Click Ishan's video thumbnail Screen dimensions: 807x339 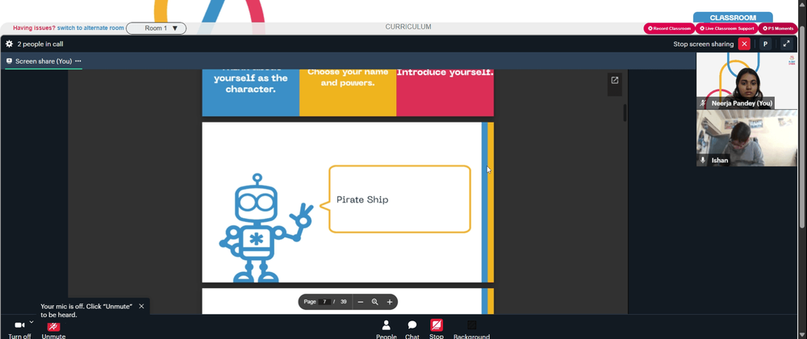(x=746, y=138)
